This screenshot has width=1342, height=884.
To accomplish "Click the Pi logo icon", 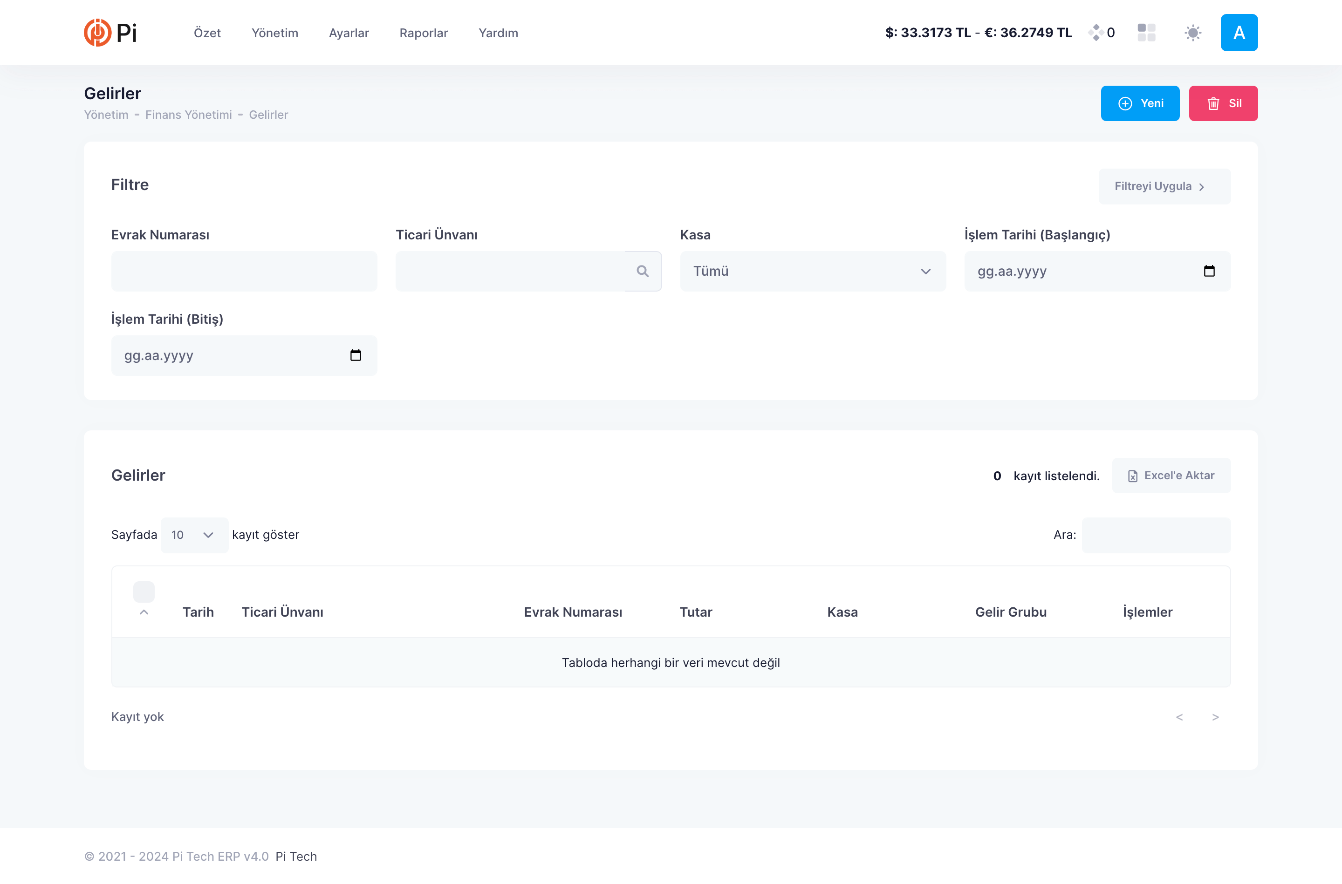I will 97,32.
